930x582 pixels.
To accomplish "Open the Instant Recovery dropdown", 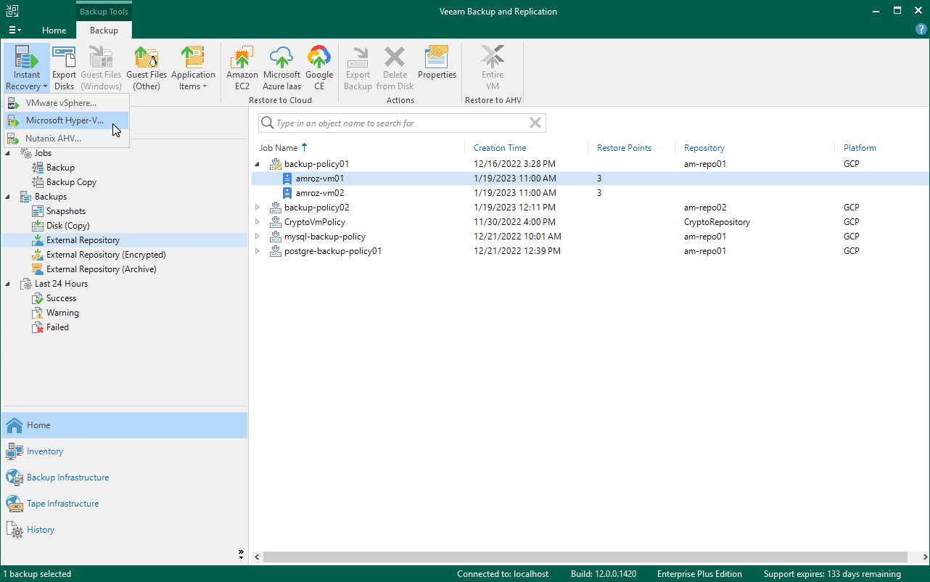I will (27, 67).
